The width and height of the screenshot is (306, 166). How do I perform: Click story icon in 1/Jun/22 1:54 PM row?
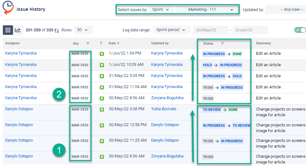(102, 54)
